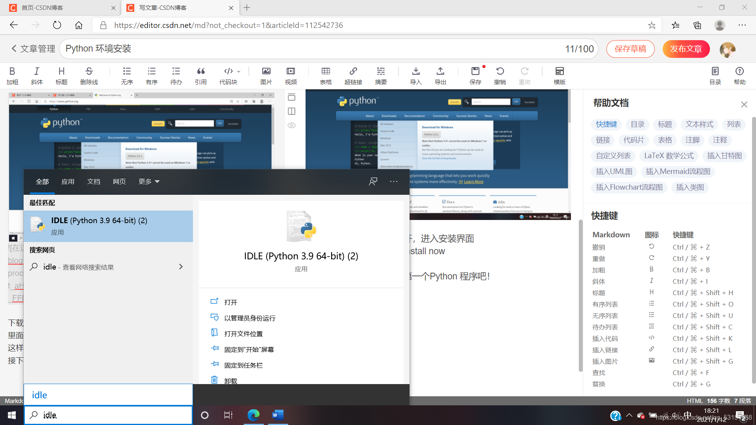
Task: Open the 插入Mermaid流程图 help topic
Action: 678,172
